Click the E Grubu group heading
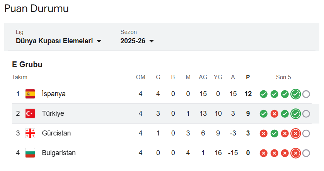 (27, 64)
